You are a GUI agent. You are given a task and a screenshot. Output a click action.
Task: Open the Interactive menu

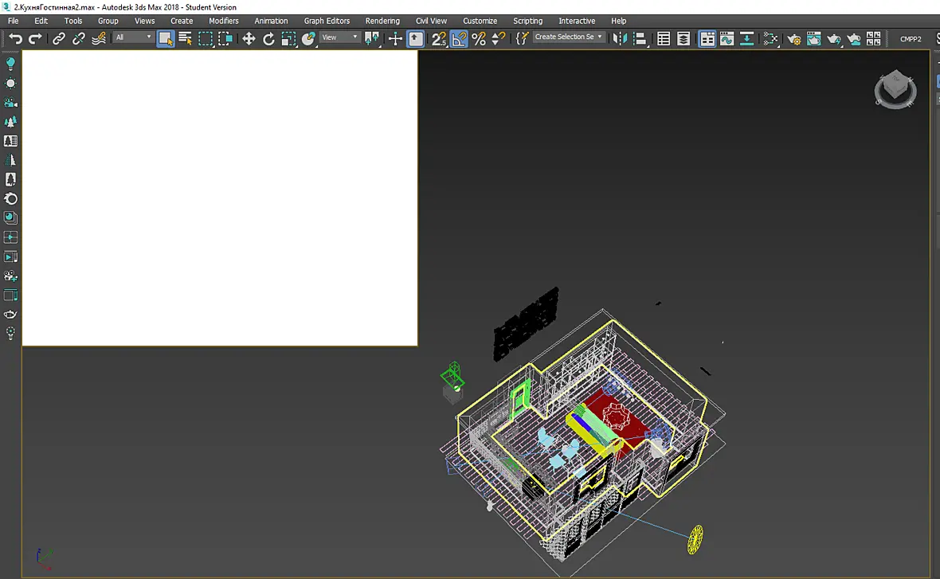(x=577, y=21)
